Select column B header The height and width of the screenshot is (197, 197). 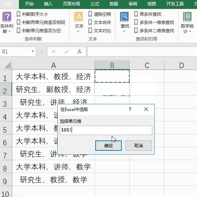point(112,65)
